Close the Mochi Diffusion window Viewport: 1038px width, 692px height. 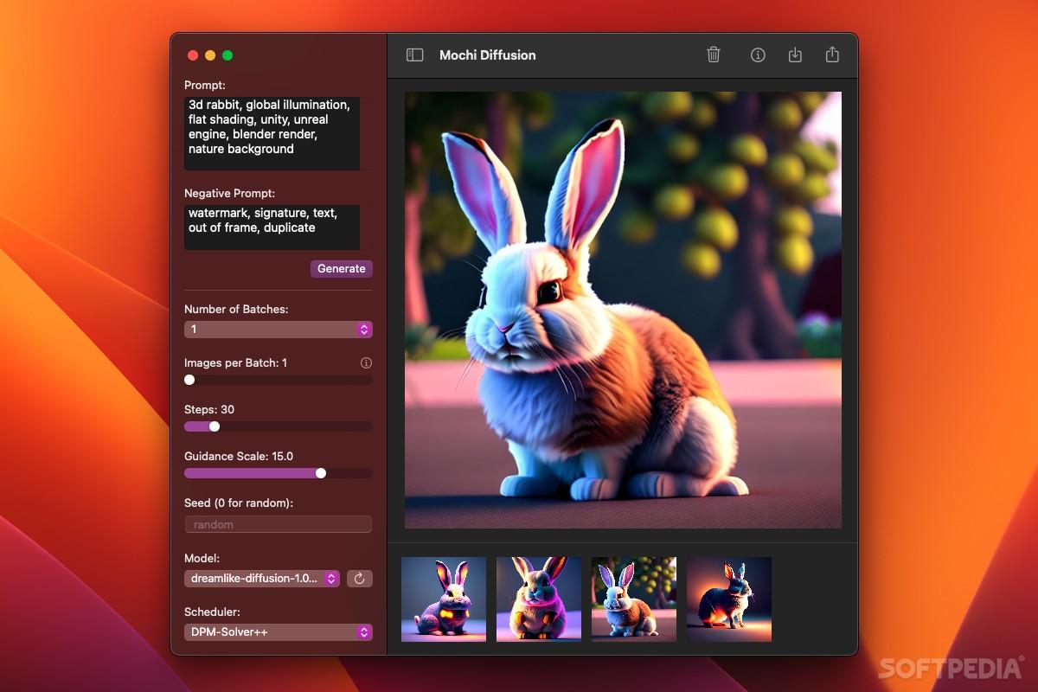[x=193, y=55]
